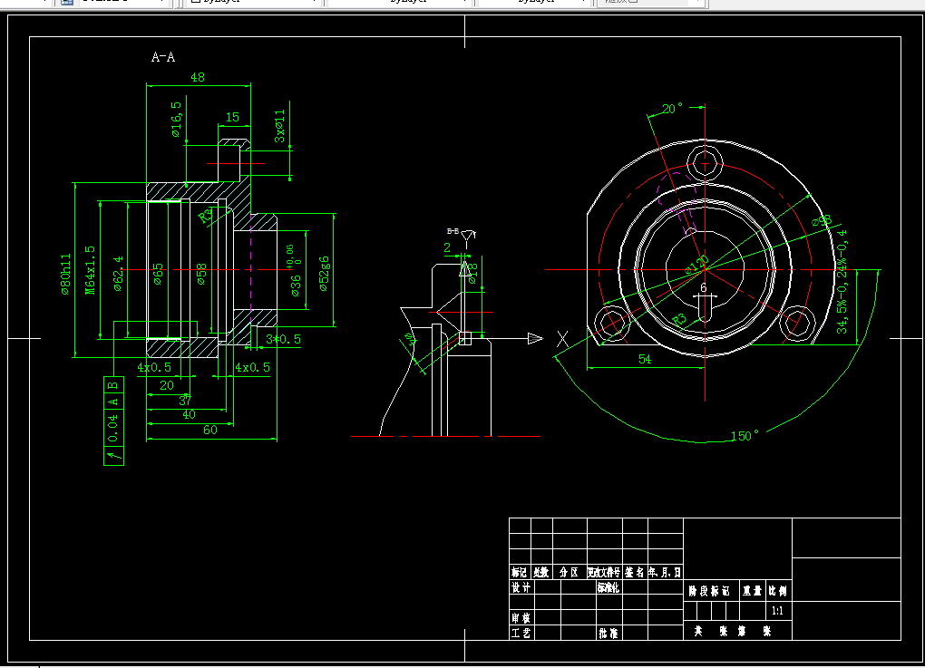The image size is (925, 668).
Task: Select the ø120 bolt circle dimension
Action: (696, 265)
